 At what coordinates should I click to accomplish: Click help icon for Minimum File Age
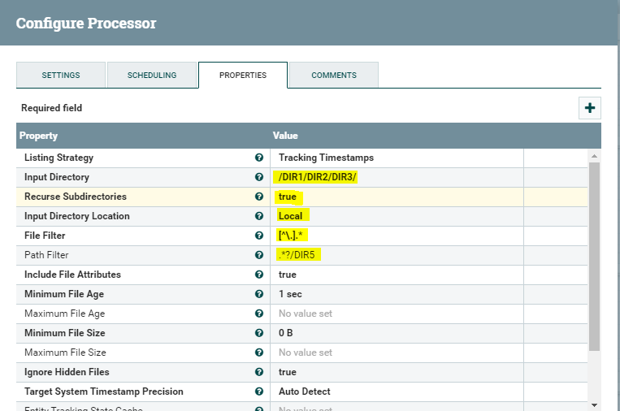(259, 294)
